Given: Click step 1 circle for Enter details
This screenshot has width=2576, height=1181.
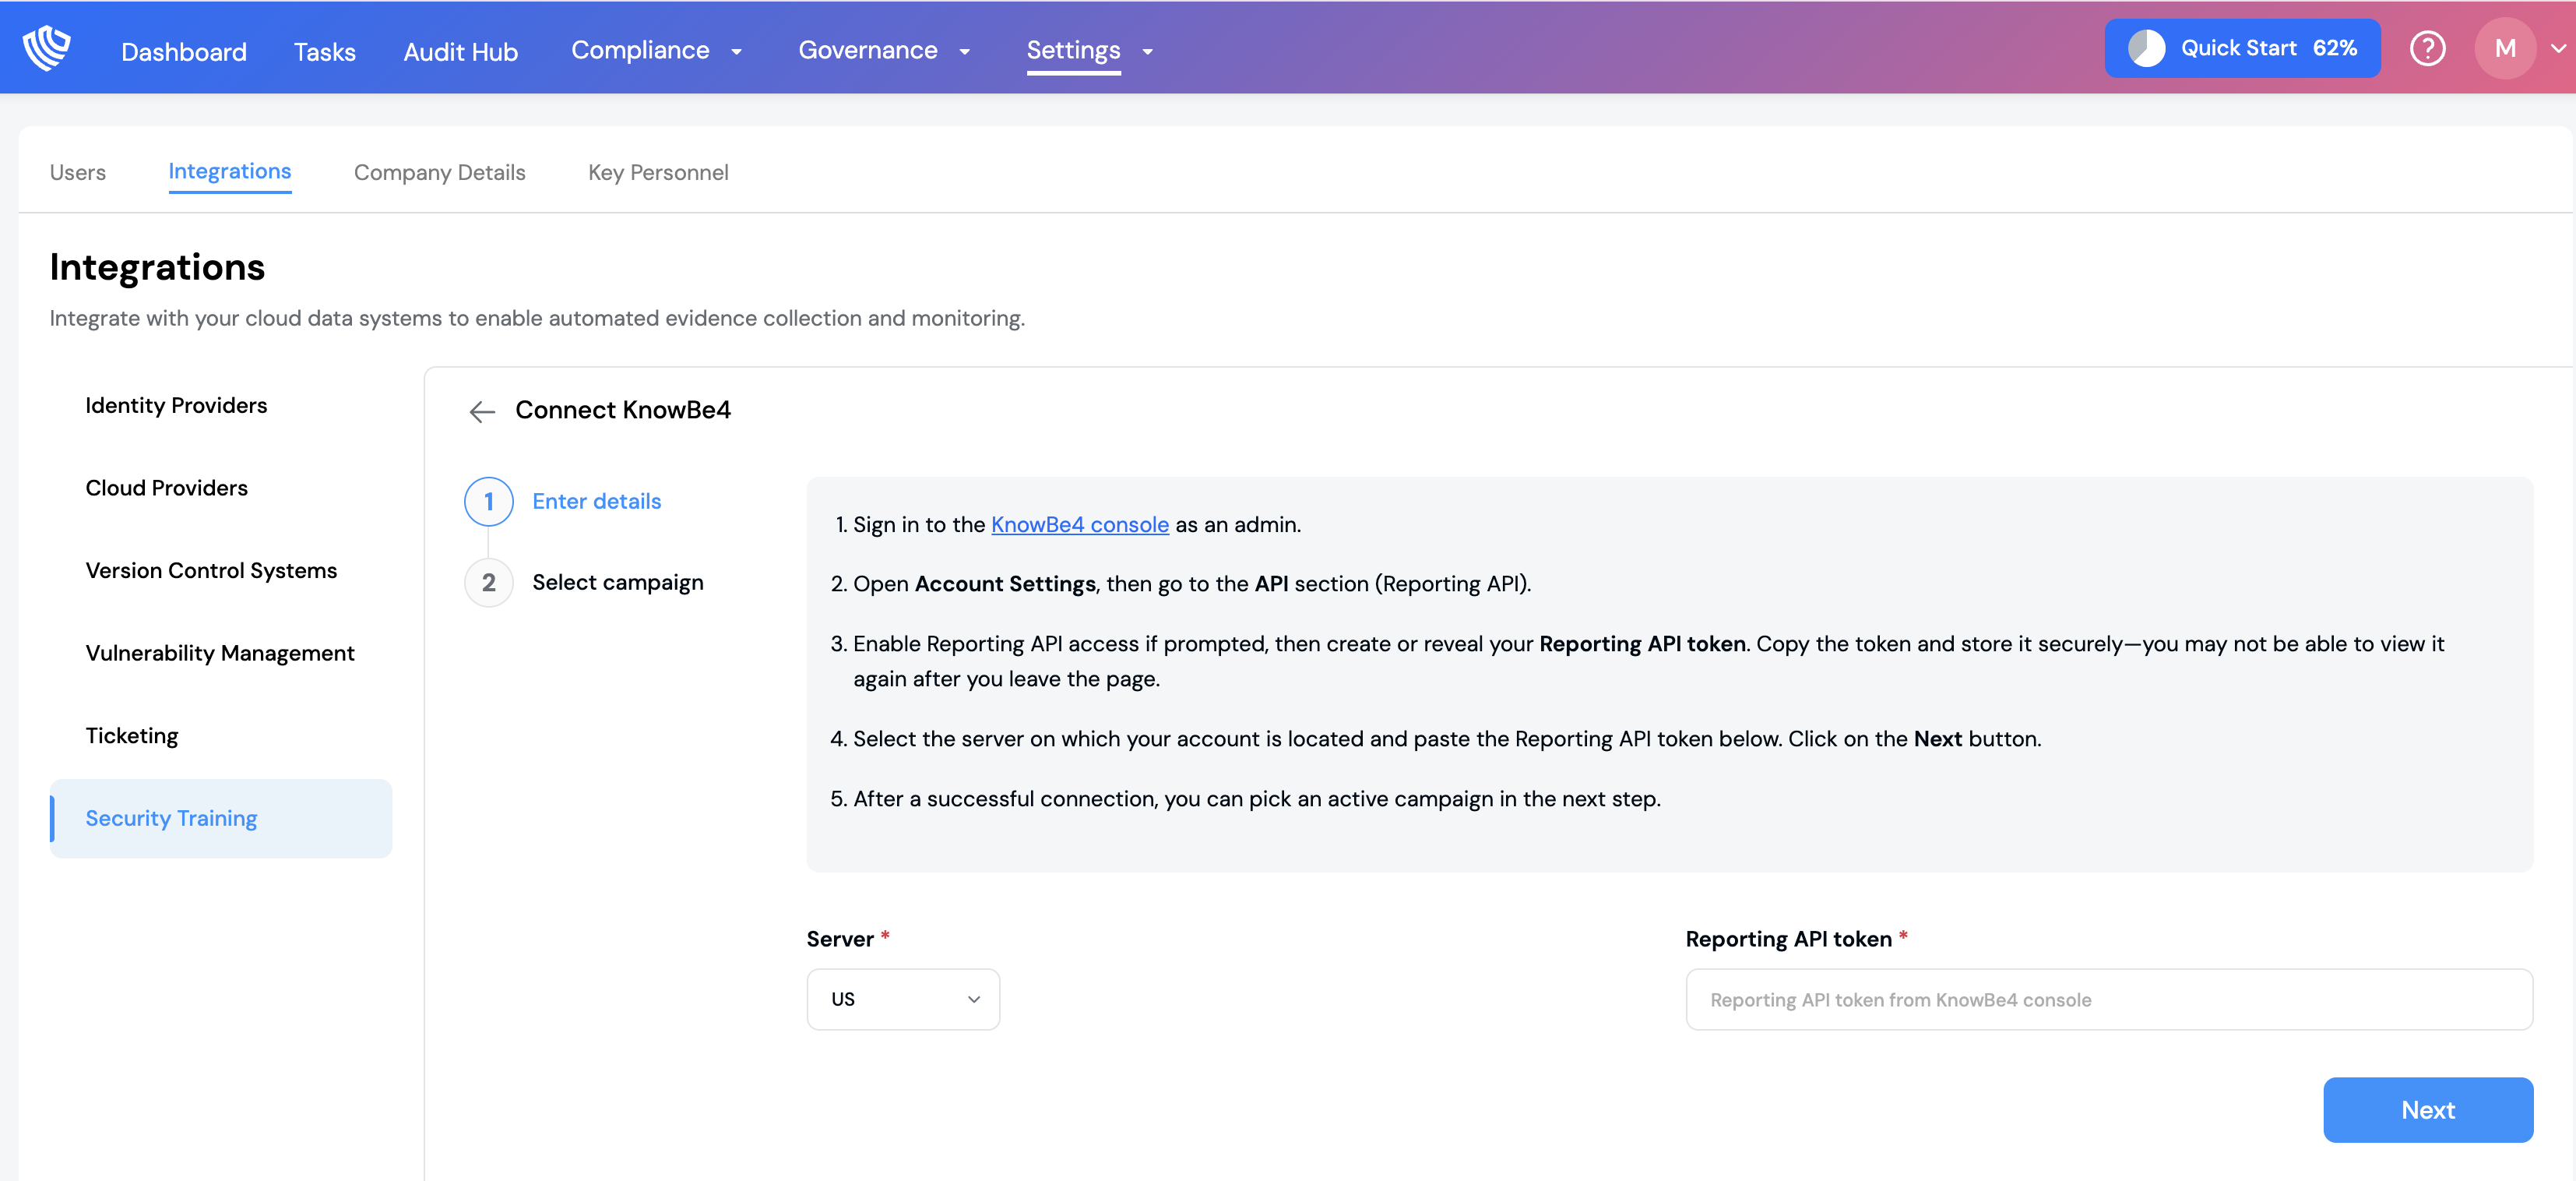Looking at the screenshot, I should (489, 501).
